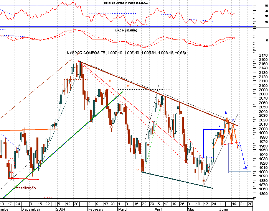Click the date label 23 in February

point(112,204)
